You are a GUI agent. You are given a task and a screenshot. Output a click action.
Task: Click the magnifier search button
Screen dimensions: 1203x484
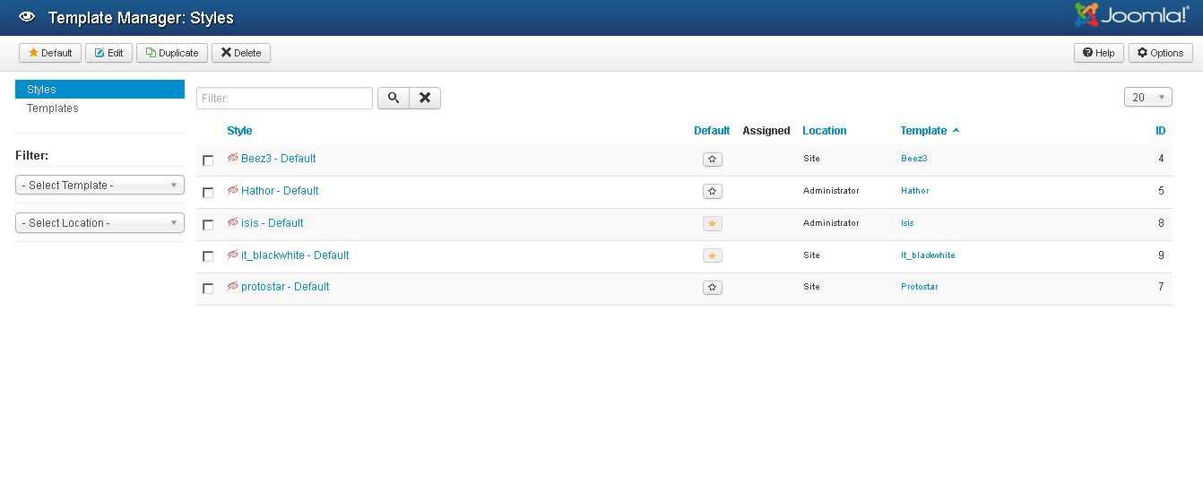[x=394, y=98]
